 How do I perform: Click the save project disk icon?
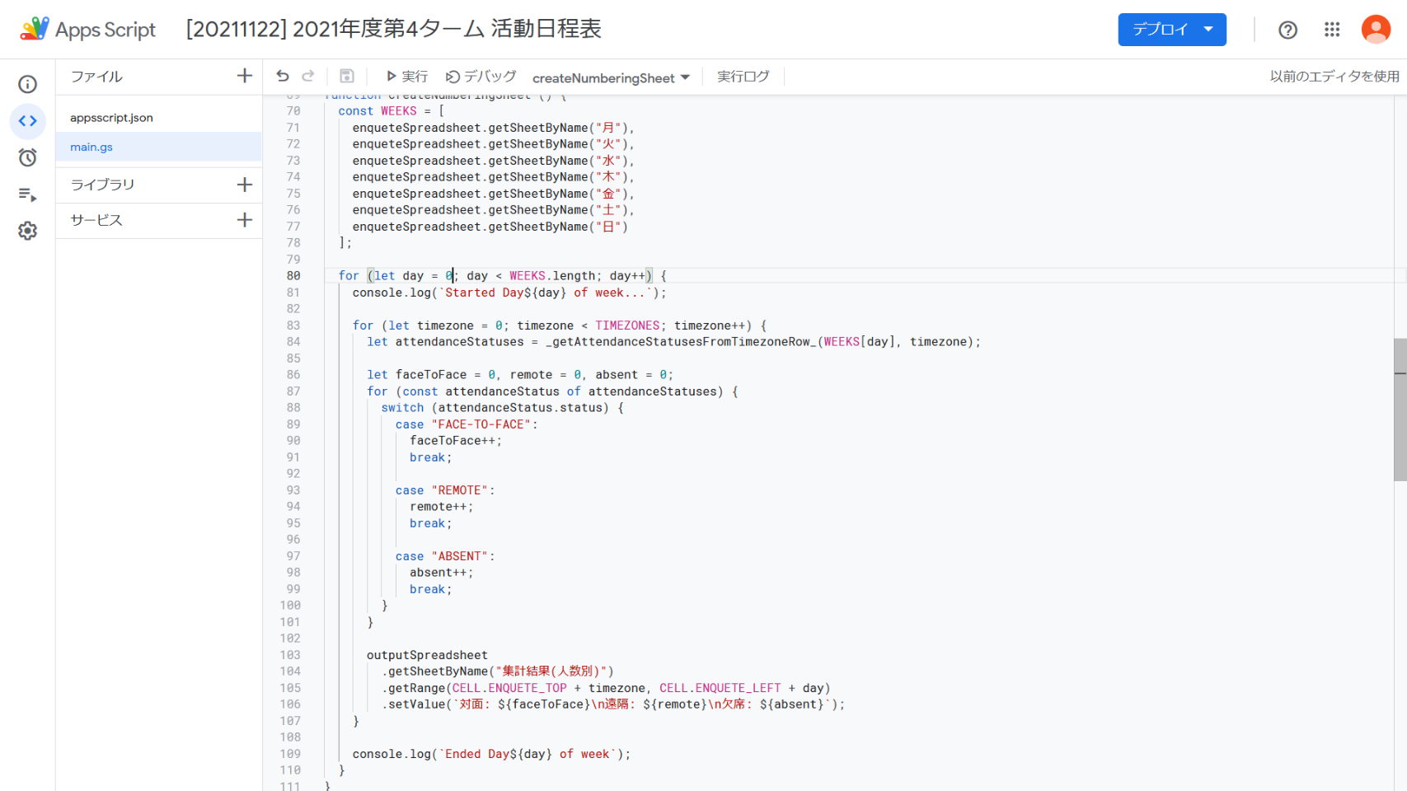[347, 77]
